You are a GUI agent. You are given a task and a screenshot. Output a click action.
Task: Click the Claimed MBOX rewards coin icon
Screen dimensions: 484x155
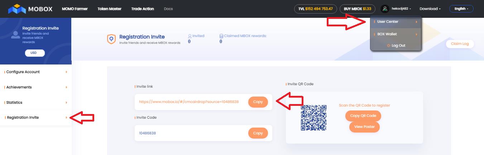tap(221, 36)
